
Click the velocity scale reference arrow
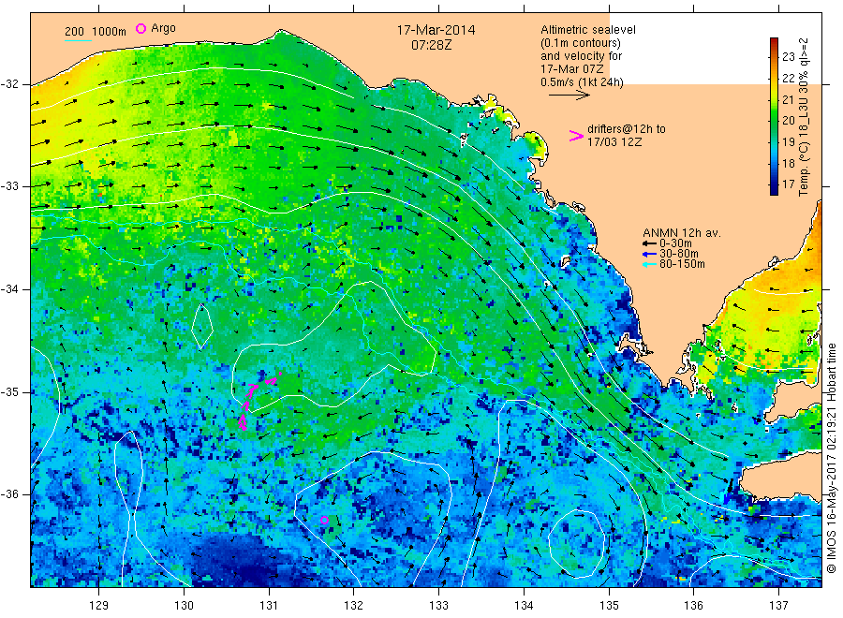(x=569, y=96)
